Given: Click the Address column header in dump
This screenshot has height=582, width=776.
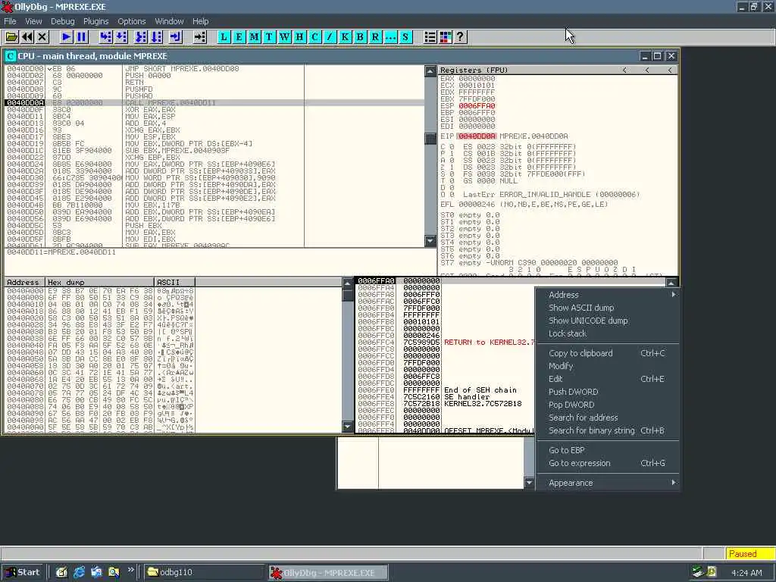Looking at the screenshot, I should (24, 282).
